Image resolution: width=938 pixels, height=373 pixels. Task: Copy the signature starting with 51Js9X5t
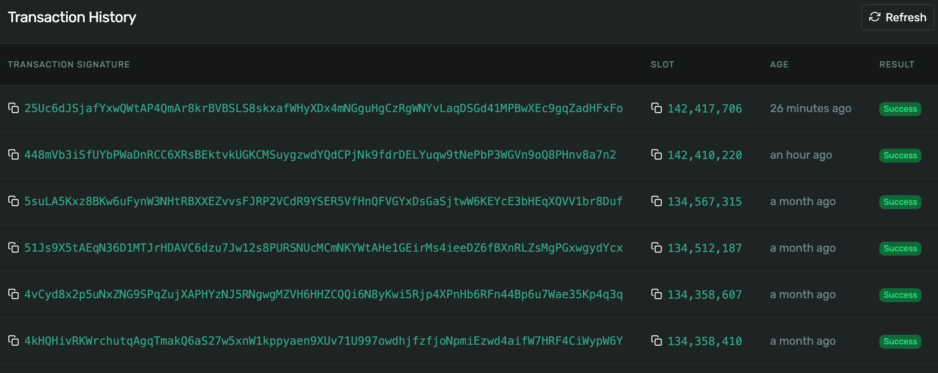pyautogui.click(x=13, y=247)
